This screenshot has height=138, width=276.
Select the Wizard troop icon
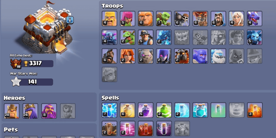pyautogui.click(x=218, y=19)
